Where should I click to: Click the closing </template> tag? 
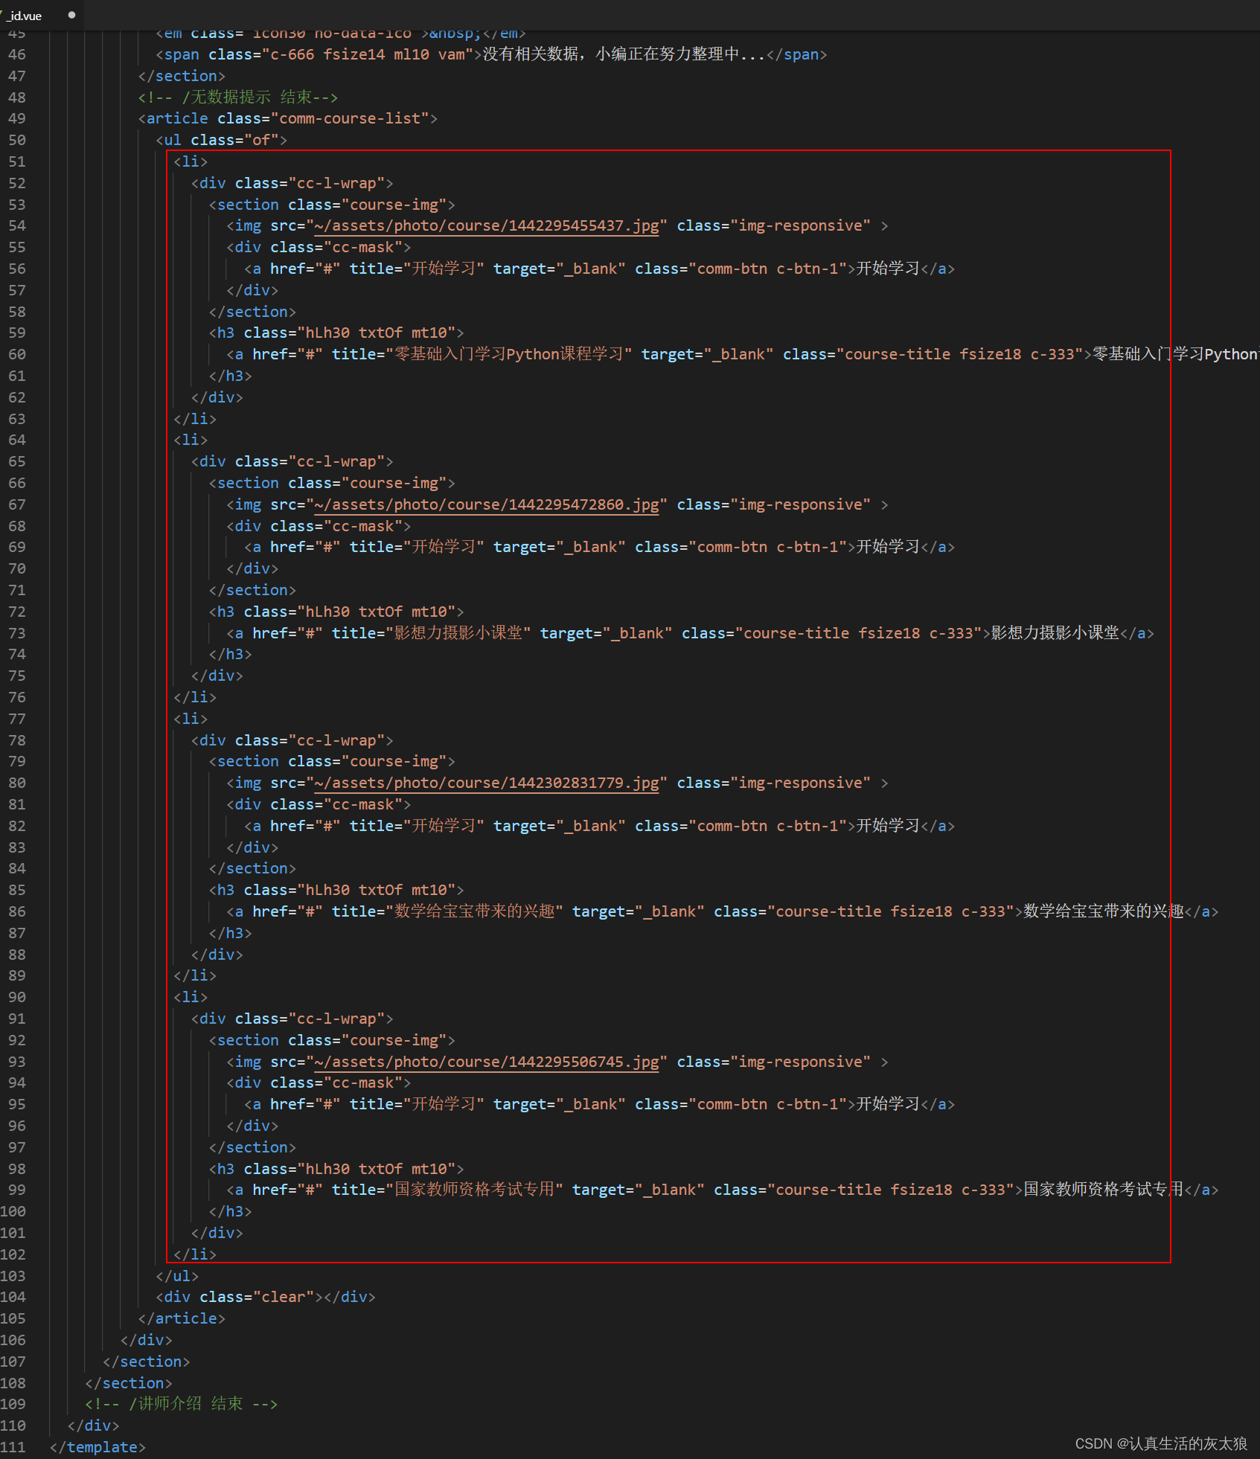click(x=97, y=1447)
